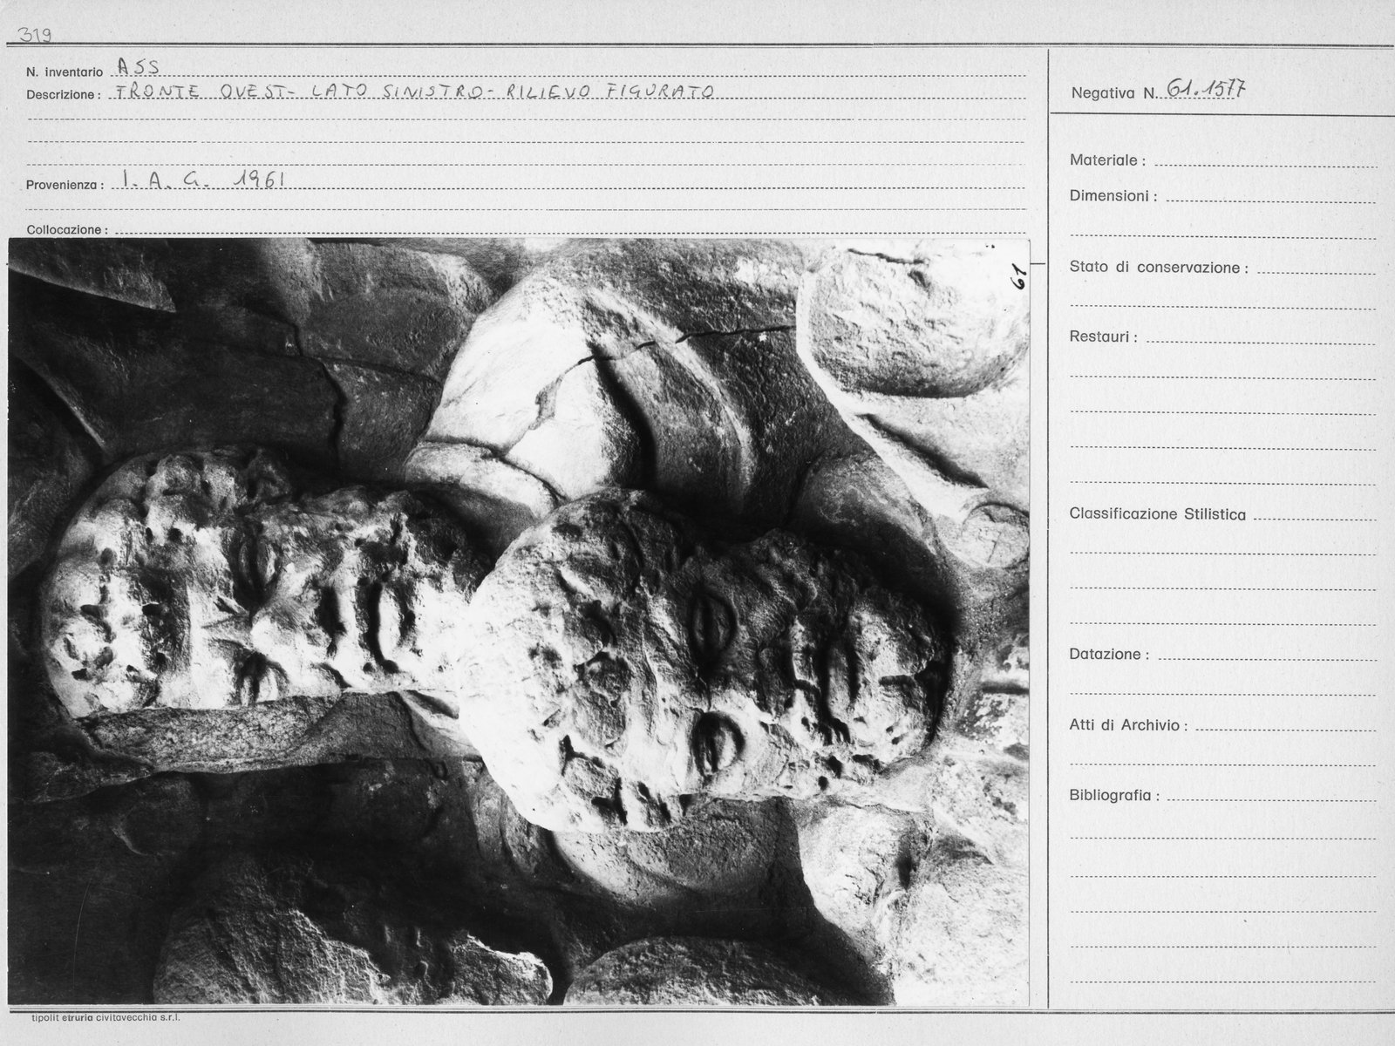Click the 'Descrizione :' label
This screenshot has width=1395, height=1046.
coord(64,94)
